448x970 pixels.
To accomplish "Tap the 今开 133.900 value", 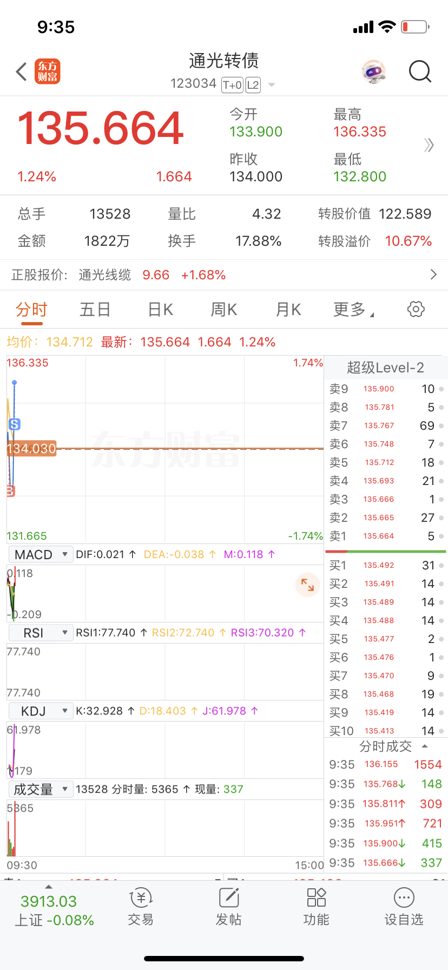I will pyautogui.click(x=256, y=132).
